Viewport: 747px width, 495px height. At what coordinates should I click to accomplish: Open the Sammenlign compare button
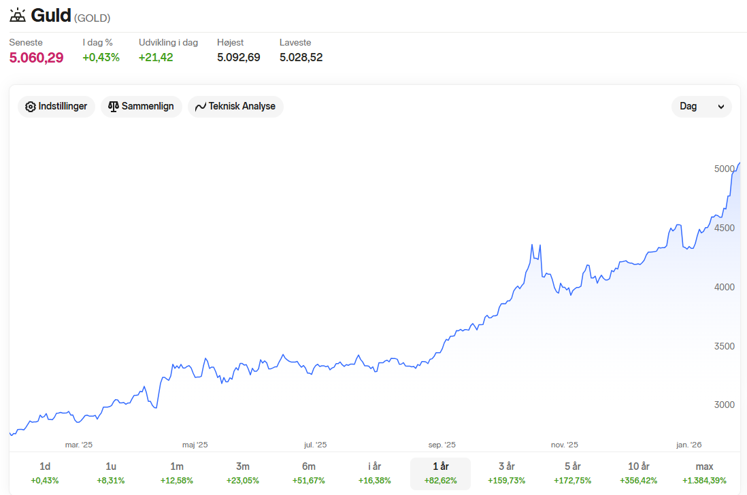tap(142, 107)
